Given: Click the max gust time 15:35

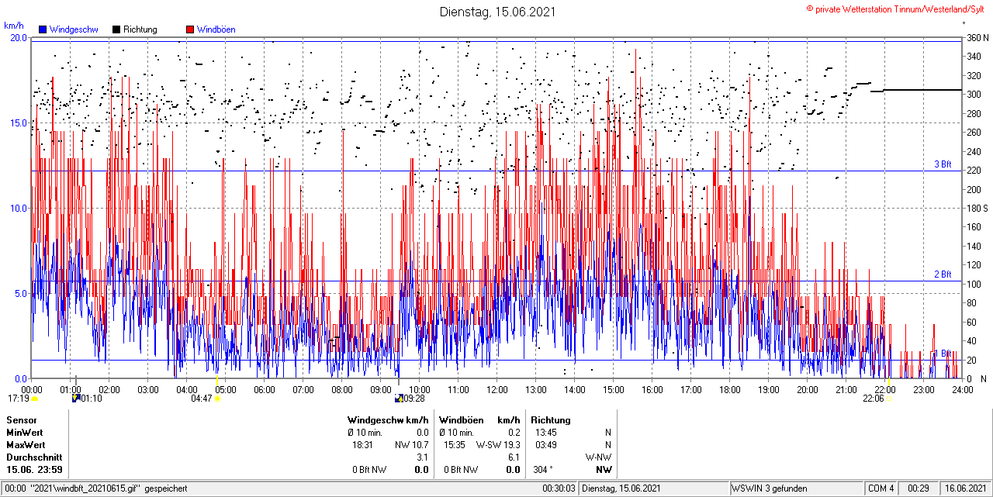Looking at the screenshot, I should point(455,445).
